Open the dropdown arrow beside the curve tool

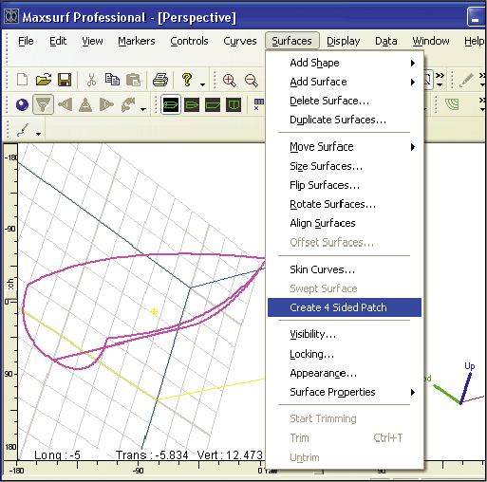coord(38,134)
